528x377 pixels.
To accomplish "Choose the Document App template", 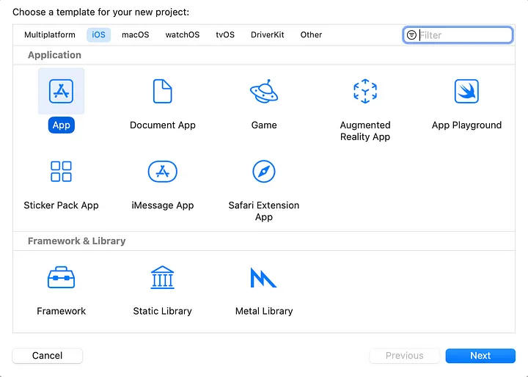I will coord(162,92).
